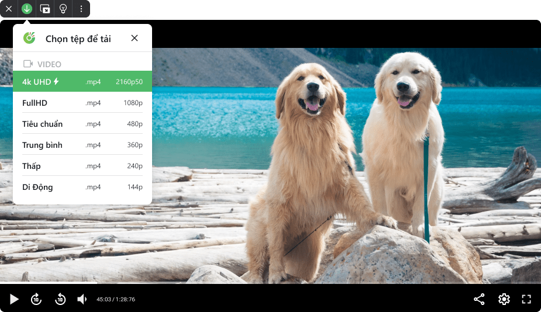Screen dimensions: 541x312
Task: Close the 'Chọn tệp để tải' panel
Action: [x=135, y=38]
